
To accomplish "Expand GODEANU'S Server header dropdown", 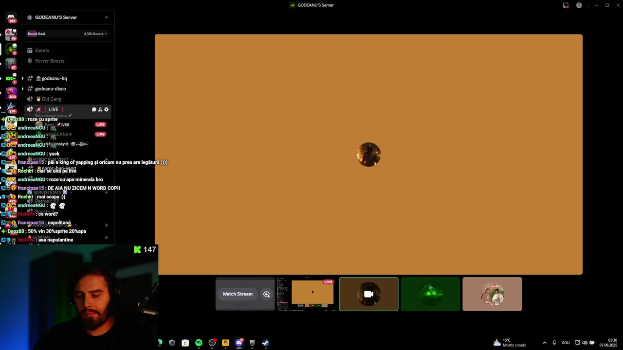I will tap(106, 17).
